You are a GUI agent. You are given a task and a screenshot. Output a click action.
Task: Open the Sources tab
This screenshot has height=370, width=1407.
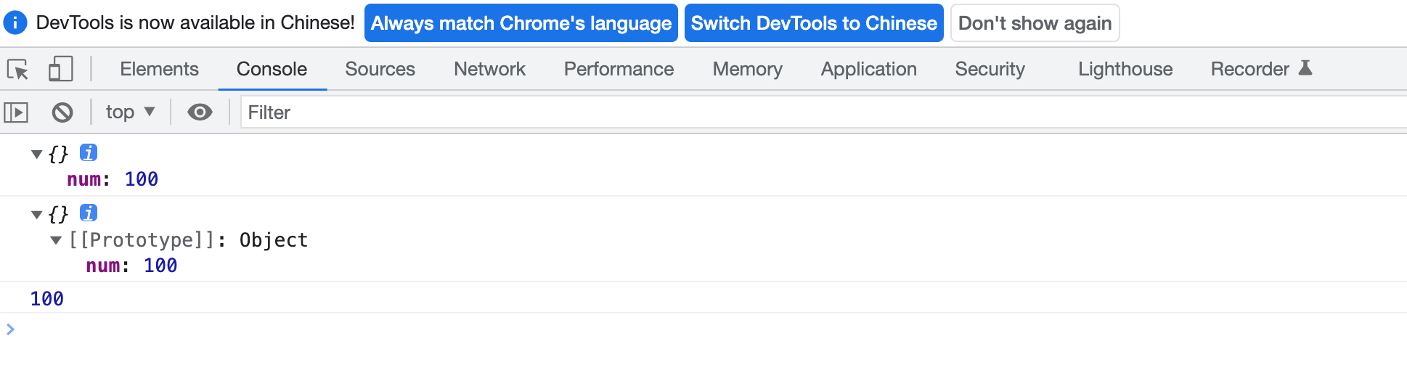coord(380,69)
